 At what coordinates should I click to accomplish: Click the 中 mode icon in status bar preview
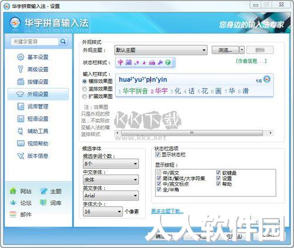click(x=121, y=62)
